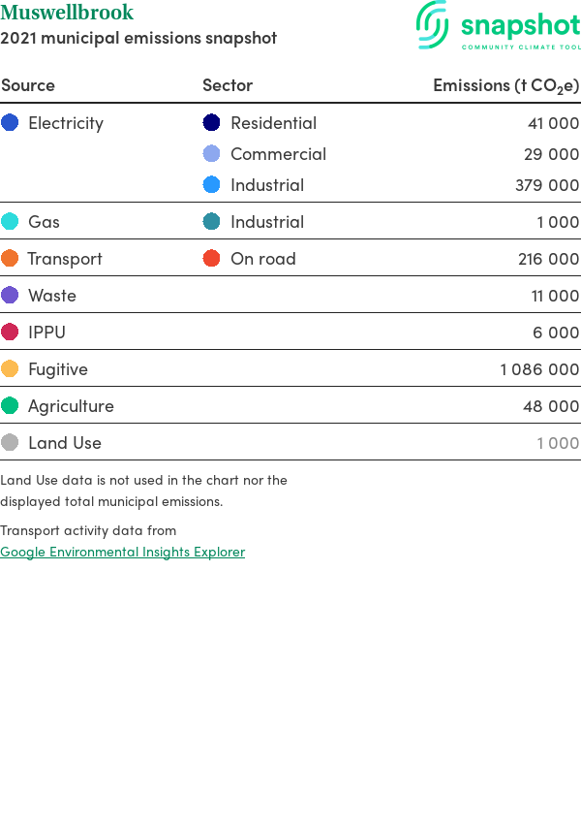581x824 pixels.
Task: Click the Residential sector color dot
Action: 212,123
